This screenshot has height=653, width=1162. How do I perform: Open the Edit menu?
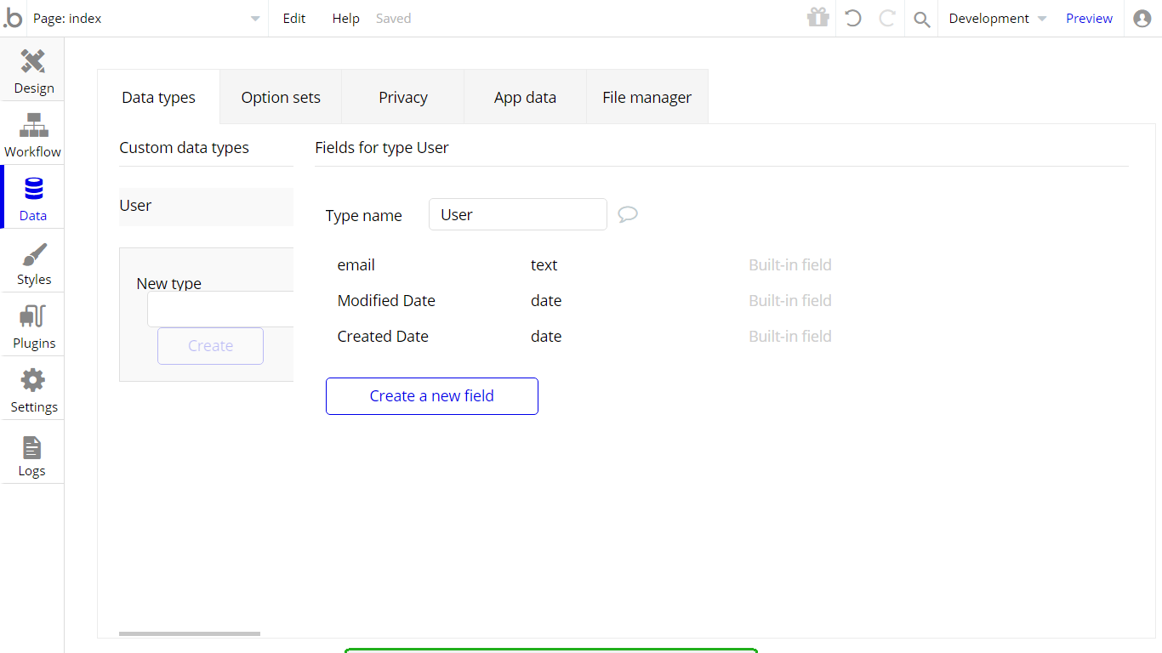tap(294, 19)
